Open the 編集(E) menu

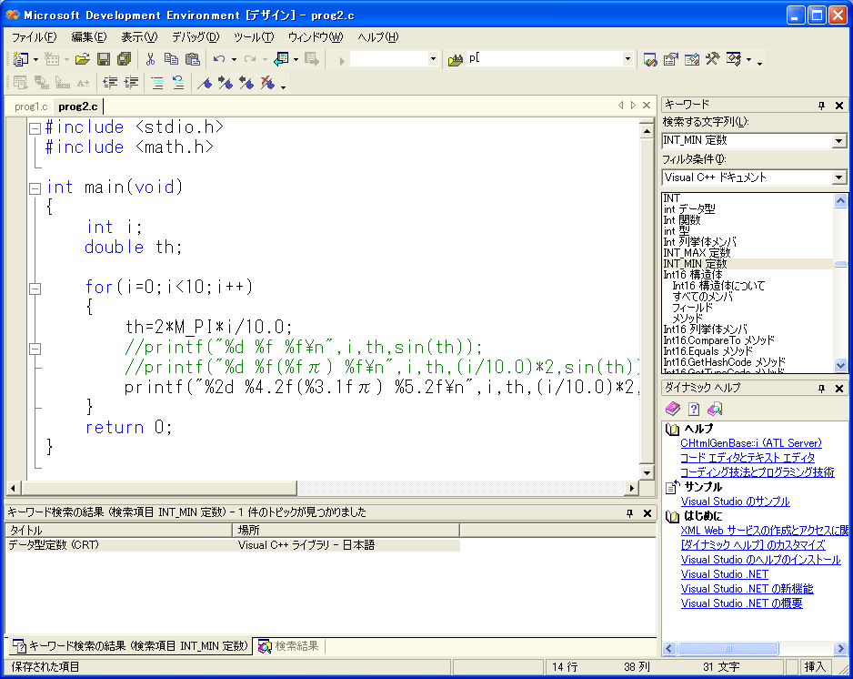tap(89, 37)
